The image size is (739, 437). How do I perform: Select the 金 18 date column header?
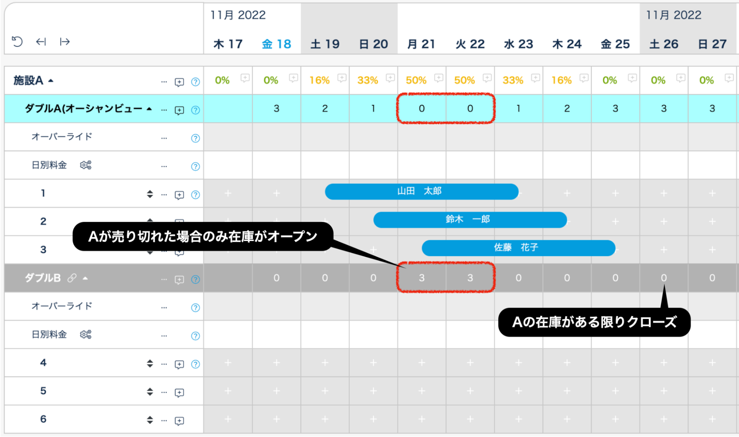[x=276, y=44]
